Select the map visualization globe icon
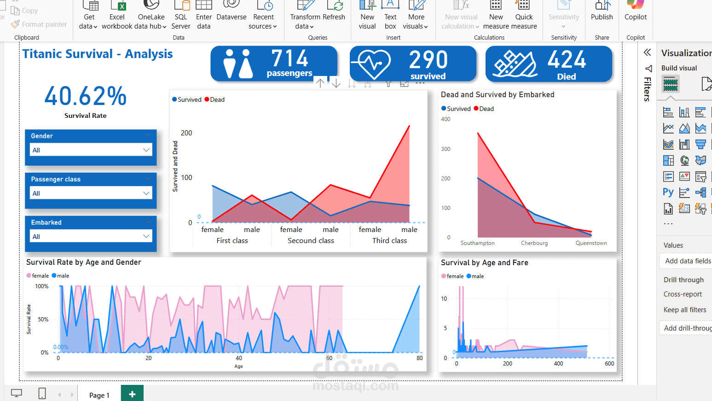Image resolution: width=712 pixels, height=401 pixels. coord(684,160)
